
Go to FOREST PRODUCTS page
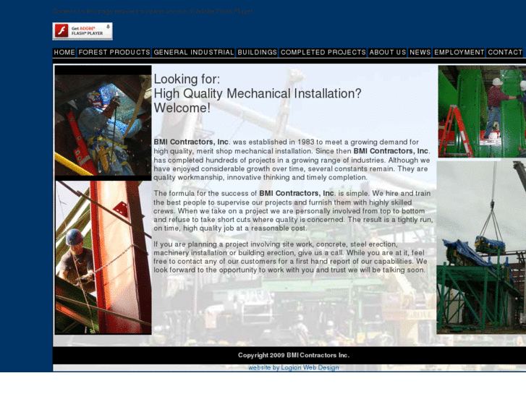[x=114, y=53]
